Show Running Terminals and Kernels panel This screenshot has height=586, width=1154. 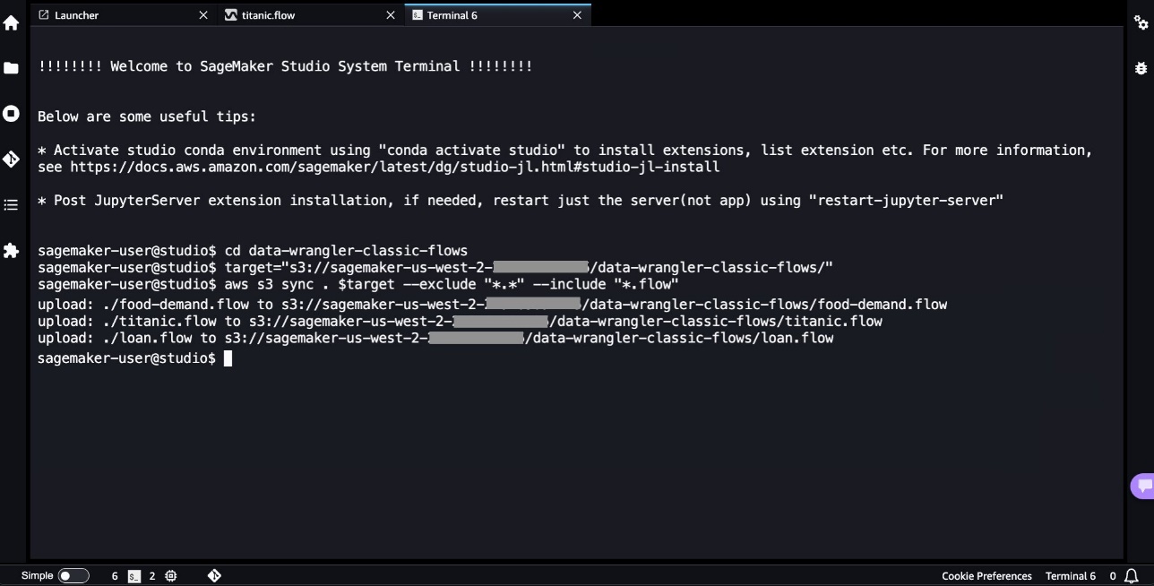point(11,114)
